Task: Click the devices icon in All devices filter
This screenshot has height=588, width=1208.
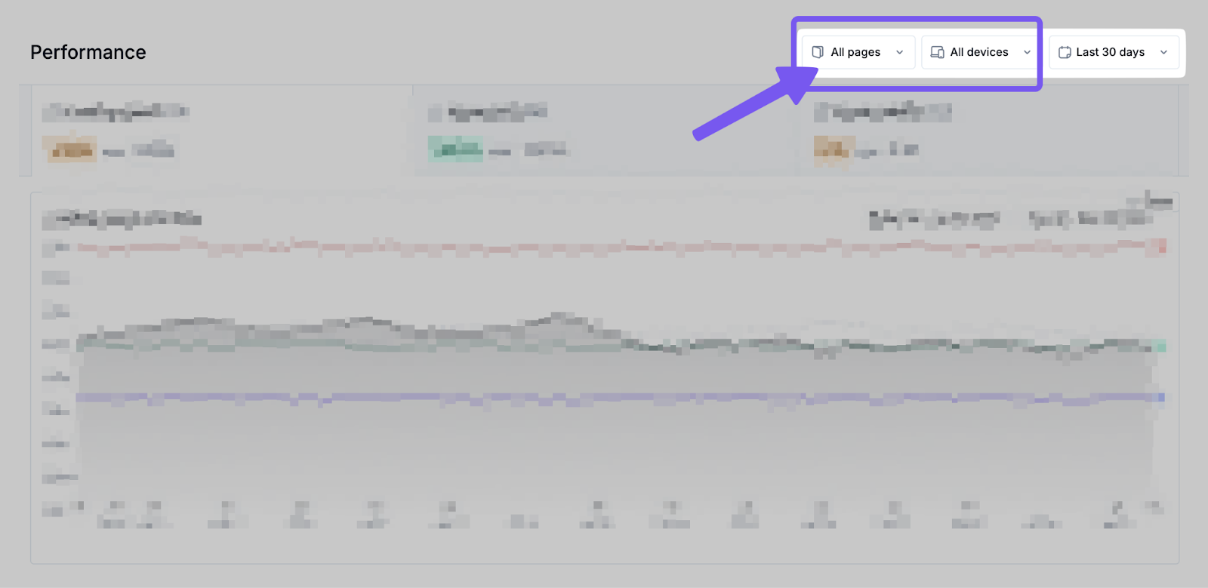Action: 937,52
